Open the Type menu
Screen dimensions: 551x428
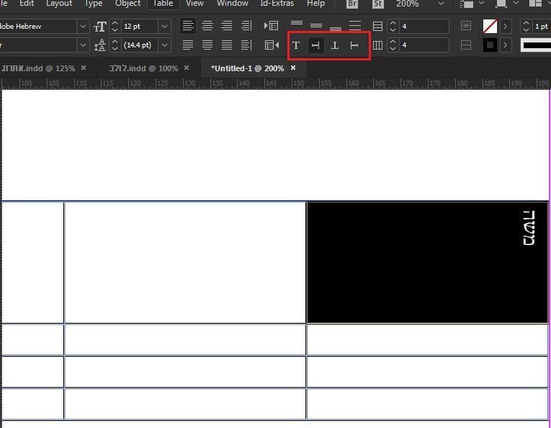[x=93, y=4]
